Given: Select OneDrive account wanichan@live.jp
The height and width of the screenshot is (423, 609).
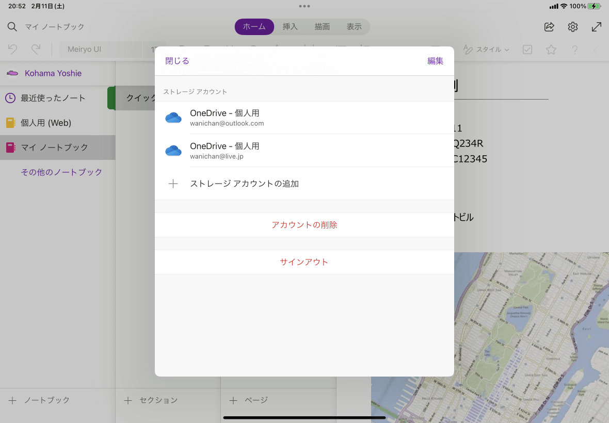Looking at the screenshot, I should [x=304, y=151].
